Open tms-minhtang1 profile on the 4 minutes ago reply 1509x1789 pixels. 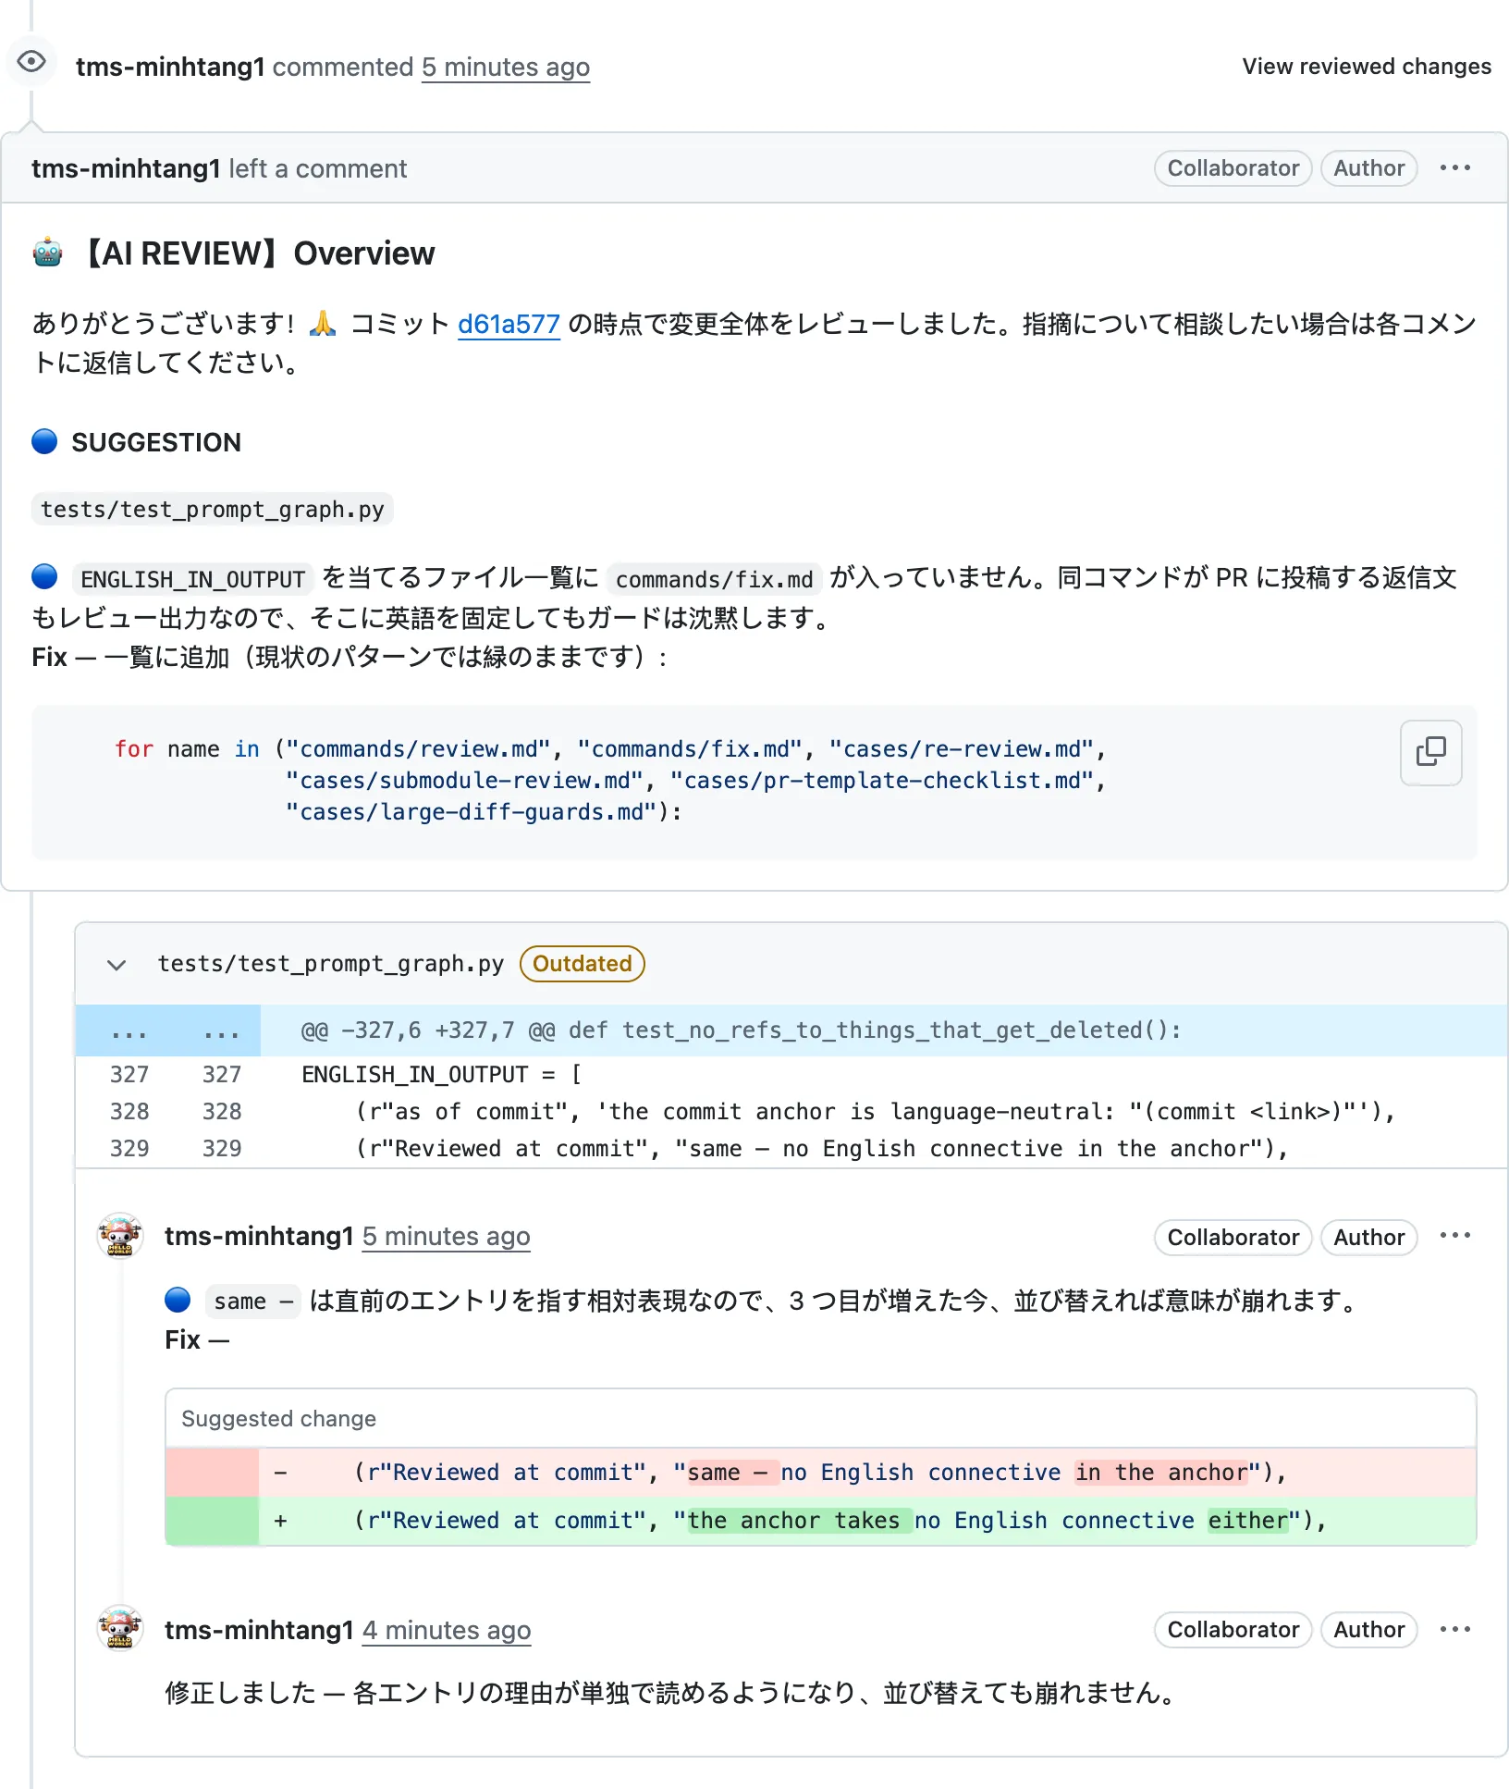(x=259, y=1630)
